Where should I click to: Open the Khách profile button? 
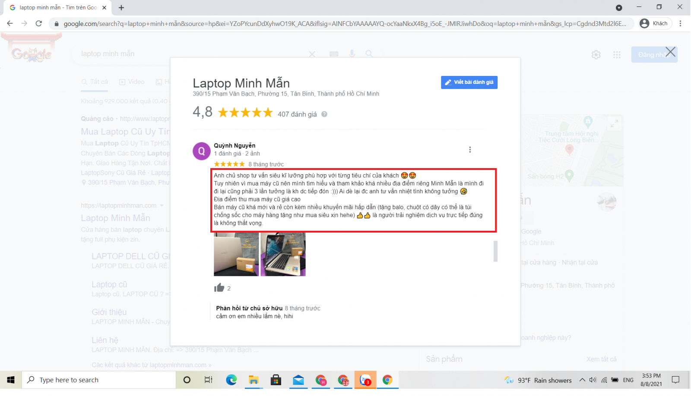coord(655,23)
